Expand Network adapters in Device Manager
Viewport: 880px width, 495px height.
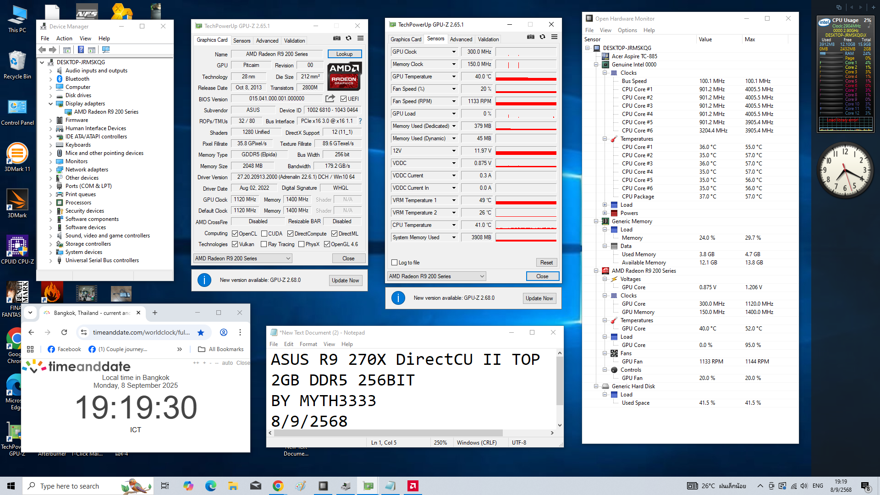(50, 170)
